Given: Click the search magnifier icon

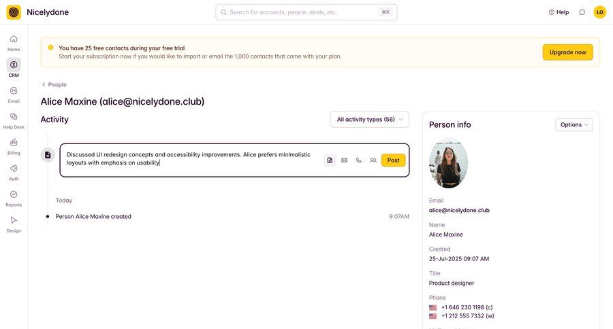Looking at the screenshot, I should tap(223, 12).
